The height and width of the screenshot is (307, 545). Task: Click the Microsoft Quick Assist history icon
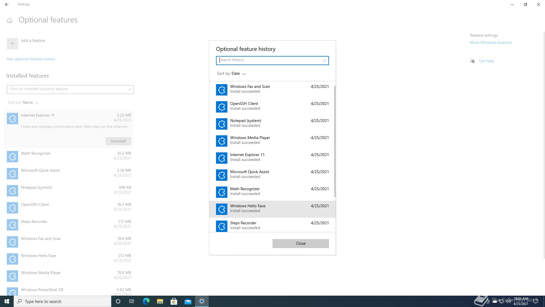[x=221, y=175]
